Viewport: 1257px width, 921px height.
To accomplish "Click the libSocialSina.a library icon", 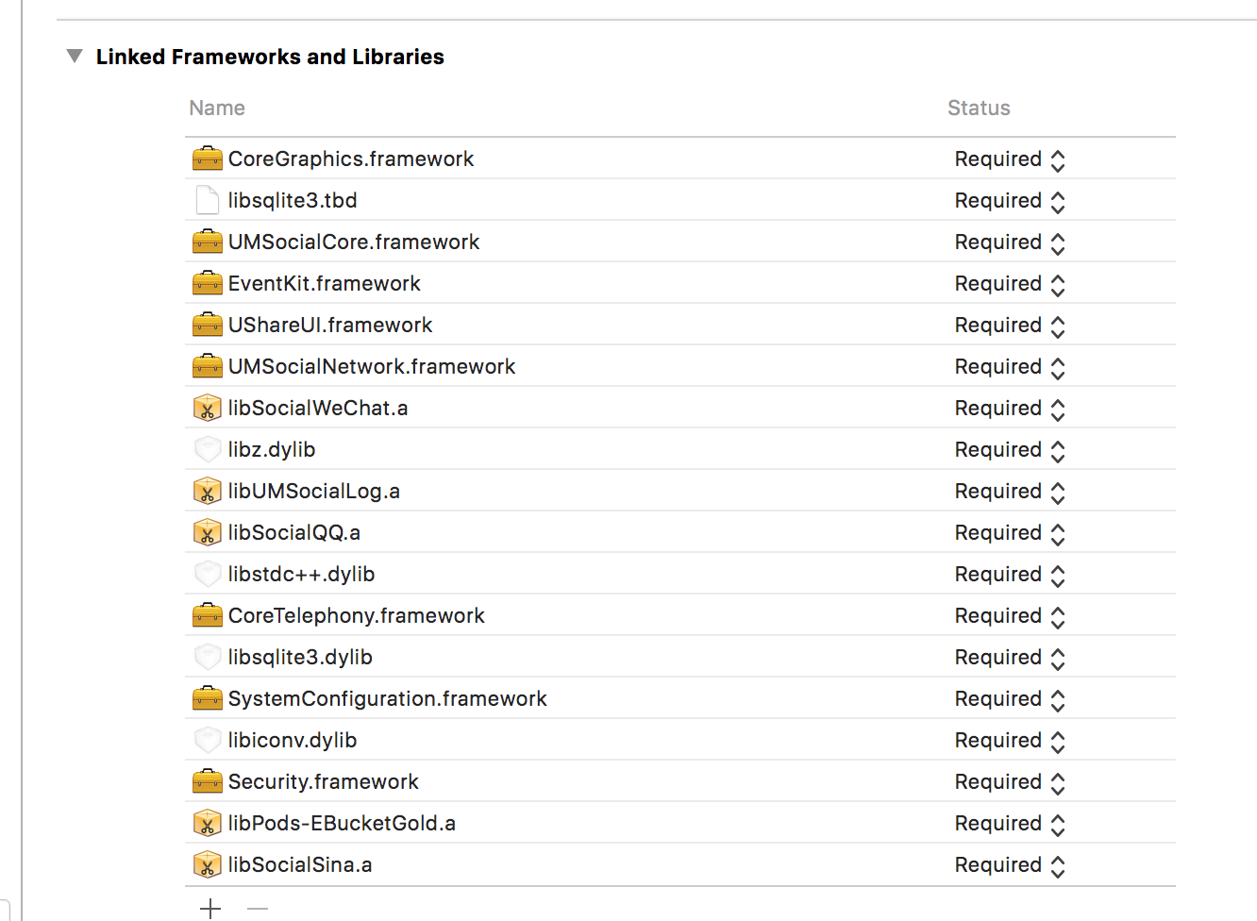I will pyautogui.click(x=208, y=864).
